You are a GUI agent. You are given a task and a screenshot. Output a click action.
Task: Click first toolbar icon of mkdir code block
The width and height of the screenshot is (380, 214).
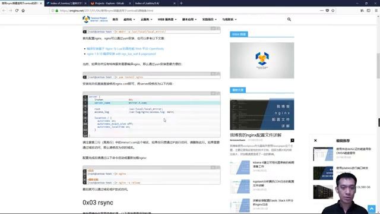pos(213,29)
